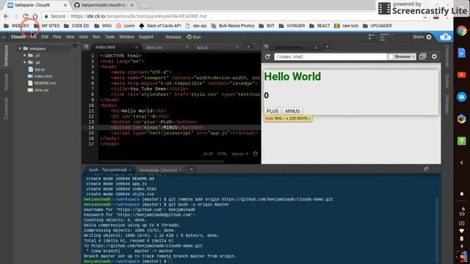The width and height of the screenshot is (470, 264).
Task: Select style.css in the file tree
Action: pyautogui.click(x=41, y=89)
